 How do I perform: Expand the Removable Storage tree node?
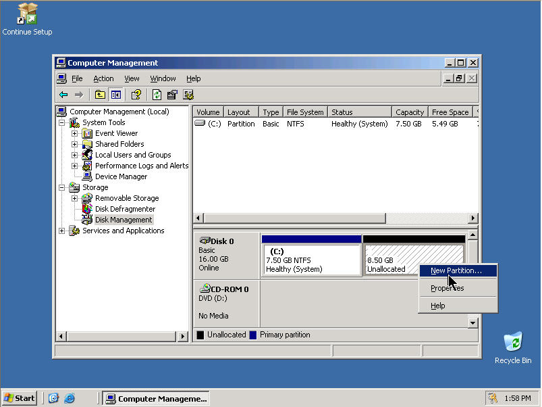74,198
